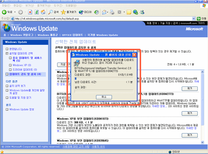Open Favorites star toolbar button
208x154 pixels.
[x=69, y=12]
